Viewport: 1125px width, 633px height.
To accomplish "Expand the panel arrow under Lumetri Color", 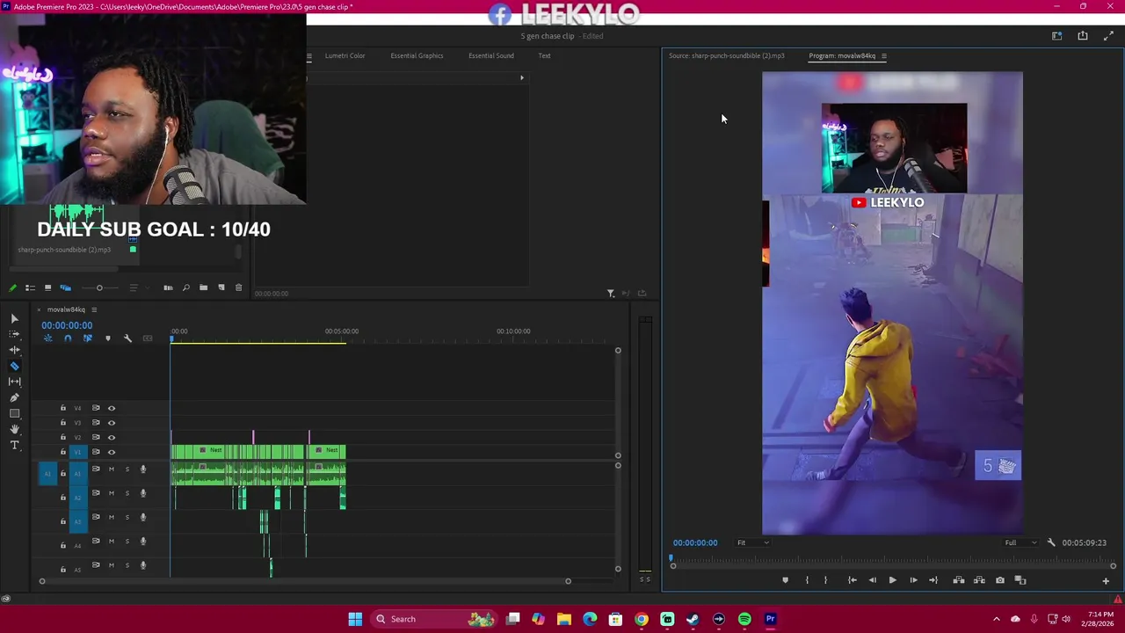I will [x=521, y=78].
